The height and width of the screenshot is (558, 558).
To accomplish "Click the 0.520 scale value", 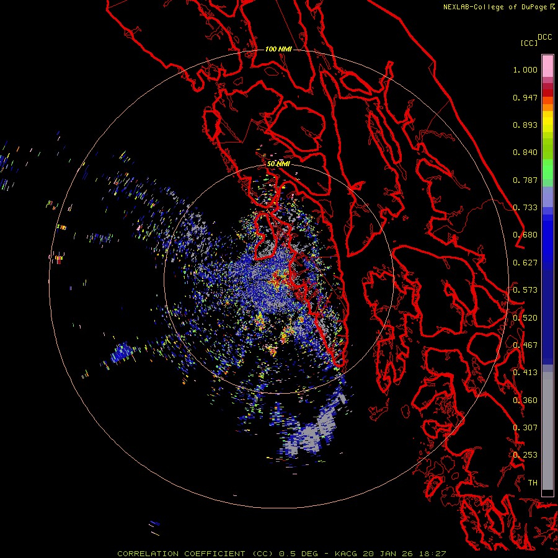I will (525, 318).
